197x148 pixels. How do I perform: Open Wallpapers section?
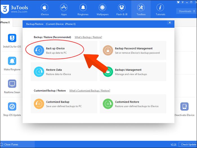(x=102, y=10)
